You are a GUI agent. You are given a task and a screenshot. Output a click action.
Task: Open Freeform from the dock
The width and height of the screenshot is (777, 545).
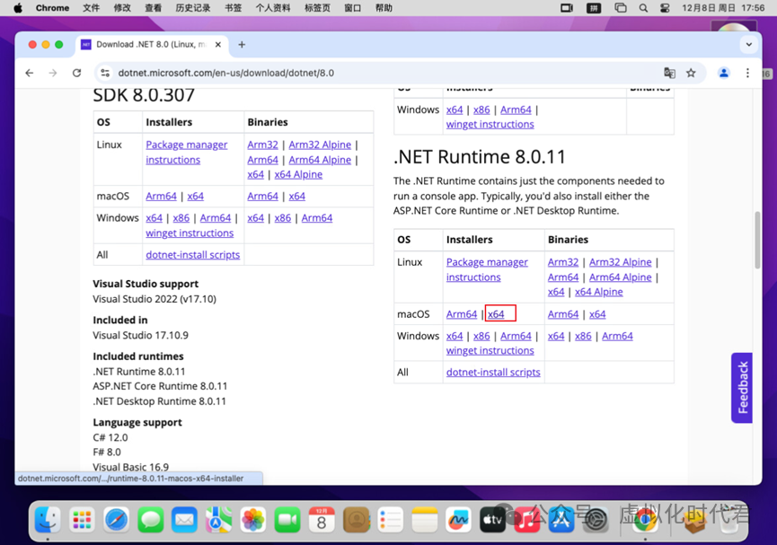tap(458, 520)
